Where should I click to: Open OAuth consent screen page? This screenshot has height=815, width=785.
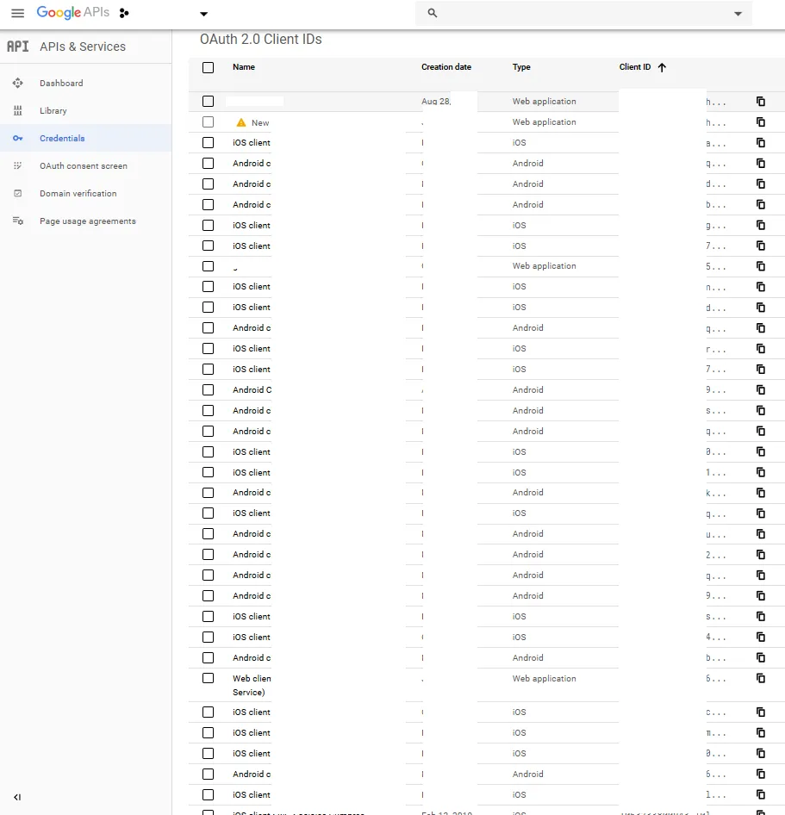tap(86, 165)
